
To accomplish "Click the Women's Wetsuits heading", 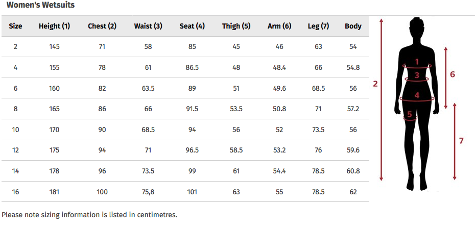I will 40,5.
